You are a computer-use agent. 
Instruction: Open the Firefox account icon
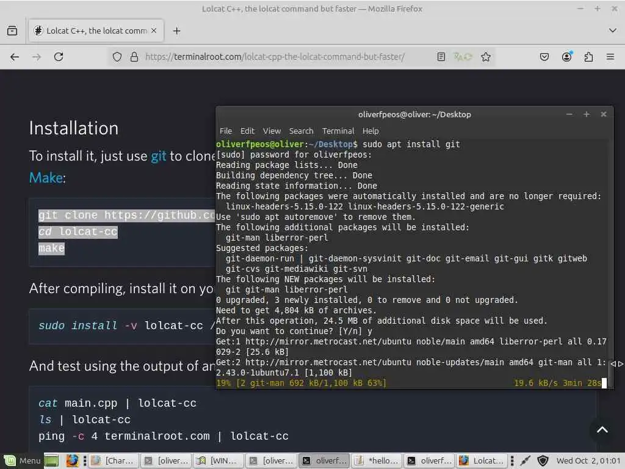(x=566, y=57)
